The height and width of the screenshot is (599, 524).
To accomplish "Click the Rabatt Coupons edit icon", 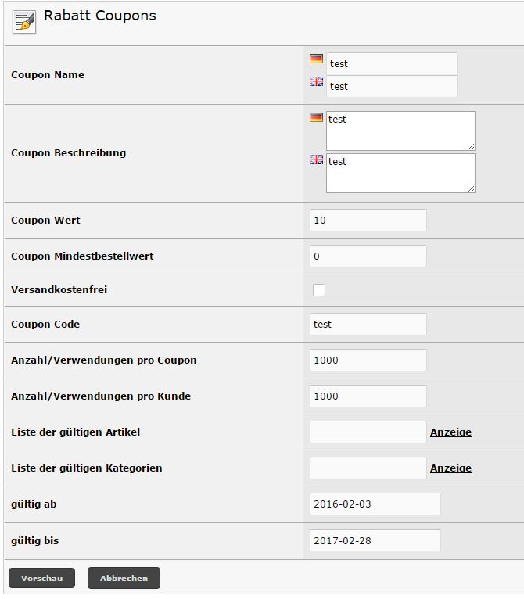I will tap(24, 21).
